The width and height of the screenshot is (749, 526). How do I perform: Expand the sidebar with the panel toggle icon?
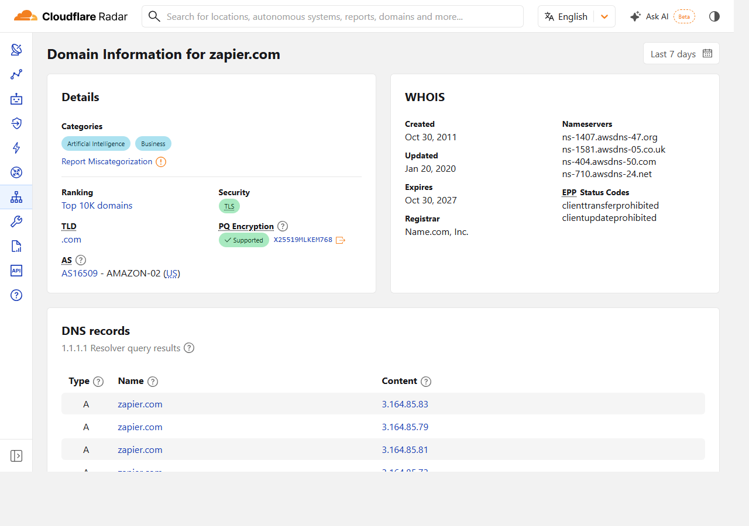pos(16,456)
